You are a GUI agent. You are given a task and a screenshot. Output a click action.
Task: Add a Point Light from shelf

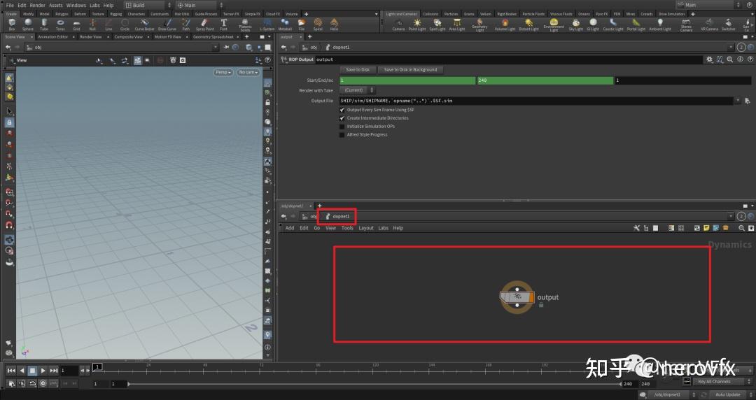[417, 24]
